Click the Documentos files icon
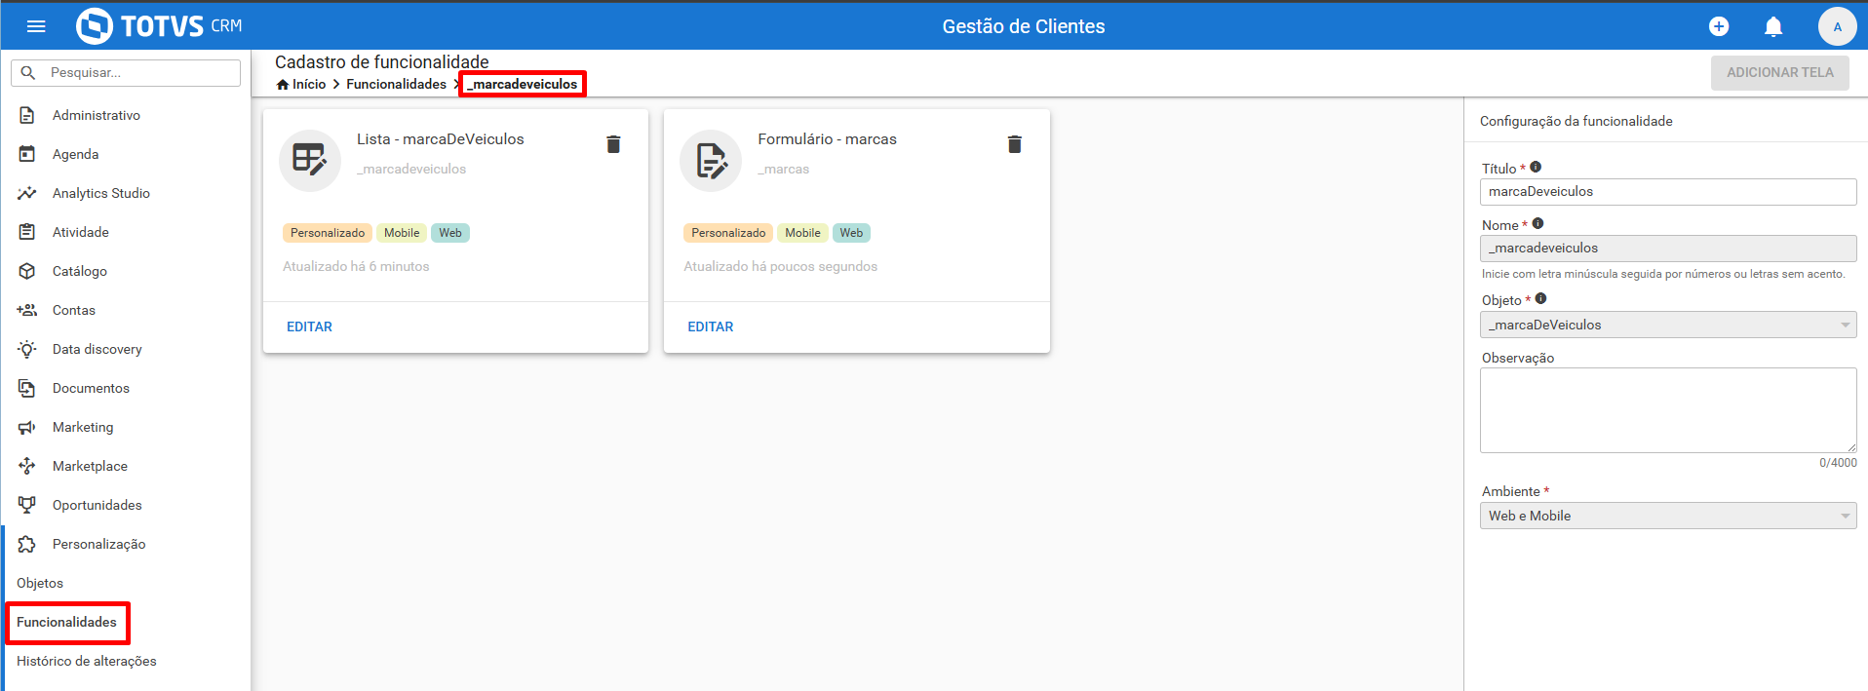The height and width of the screenshot is (691, 1868). coord(27,388)
